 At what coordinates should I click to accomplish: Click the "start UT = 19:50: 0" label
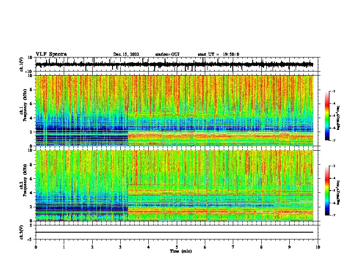(x=218, y=54)
